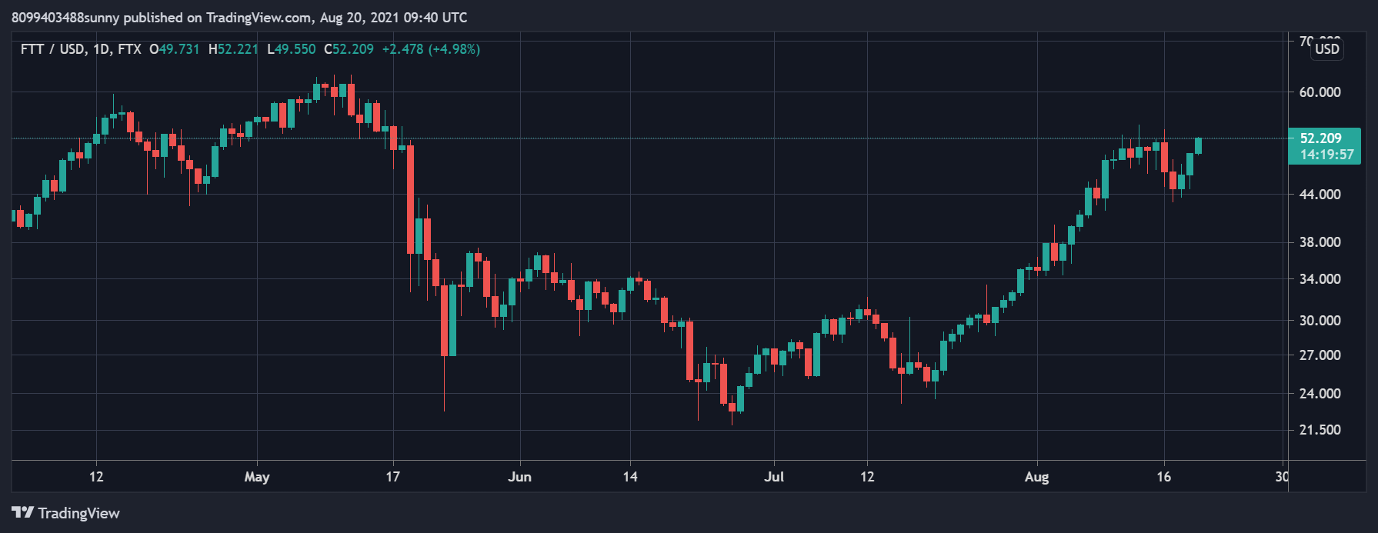
Task: Click the 44.000 price axis label
Action: point(1320,195)
